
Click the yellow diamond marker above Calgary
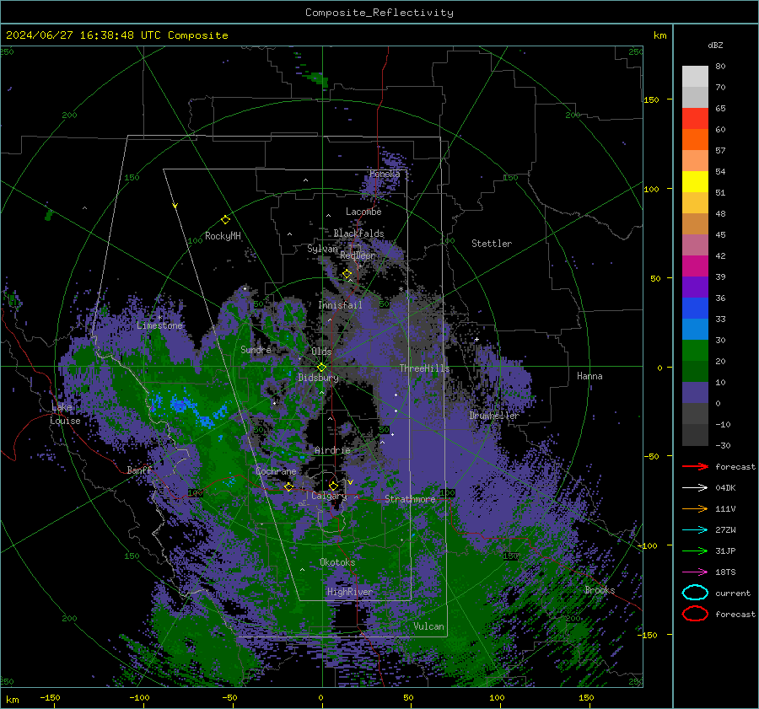click(333, 486)
